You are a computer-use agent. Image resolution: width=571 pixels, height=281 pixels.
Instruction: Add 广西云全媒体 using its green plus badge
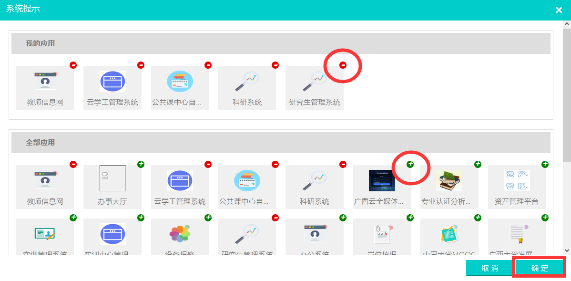coord(410,164)
